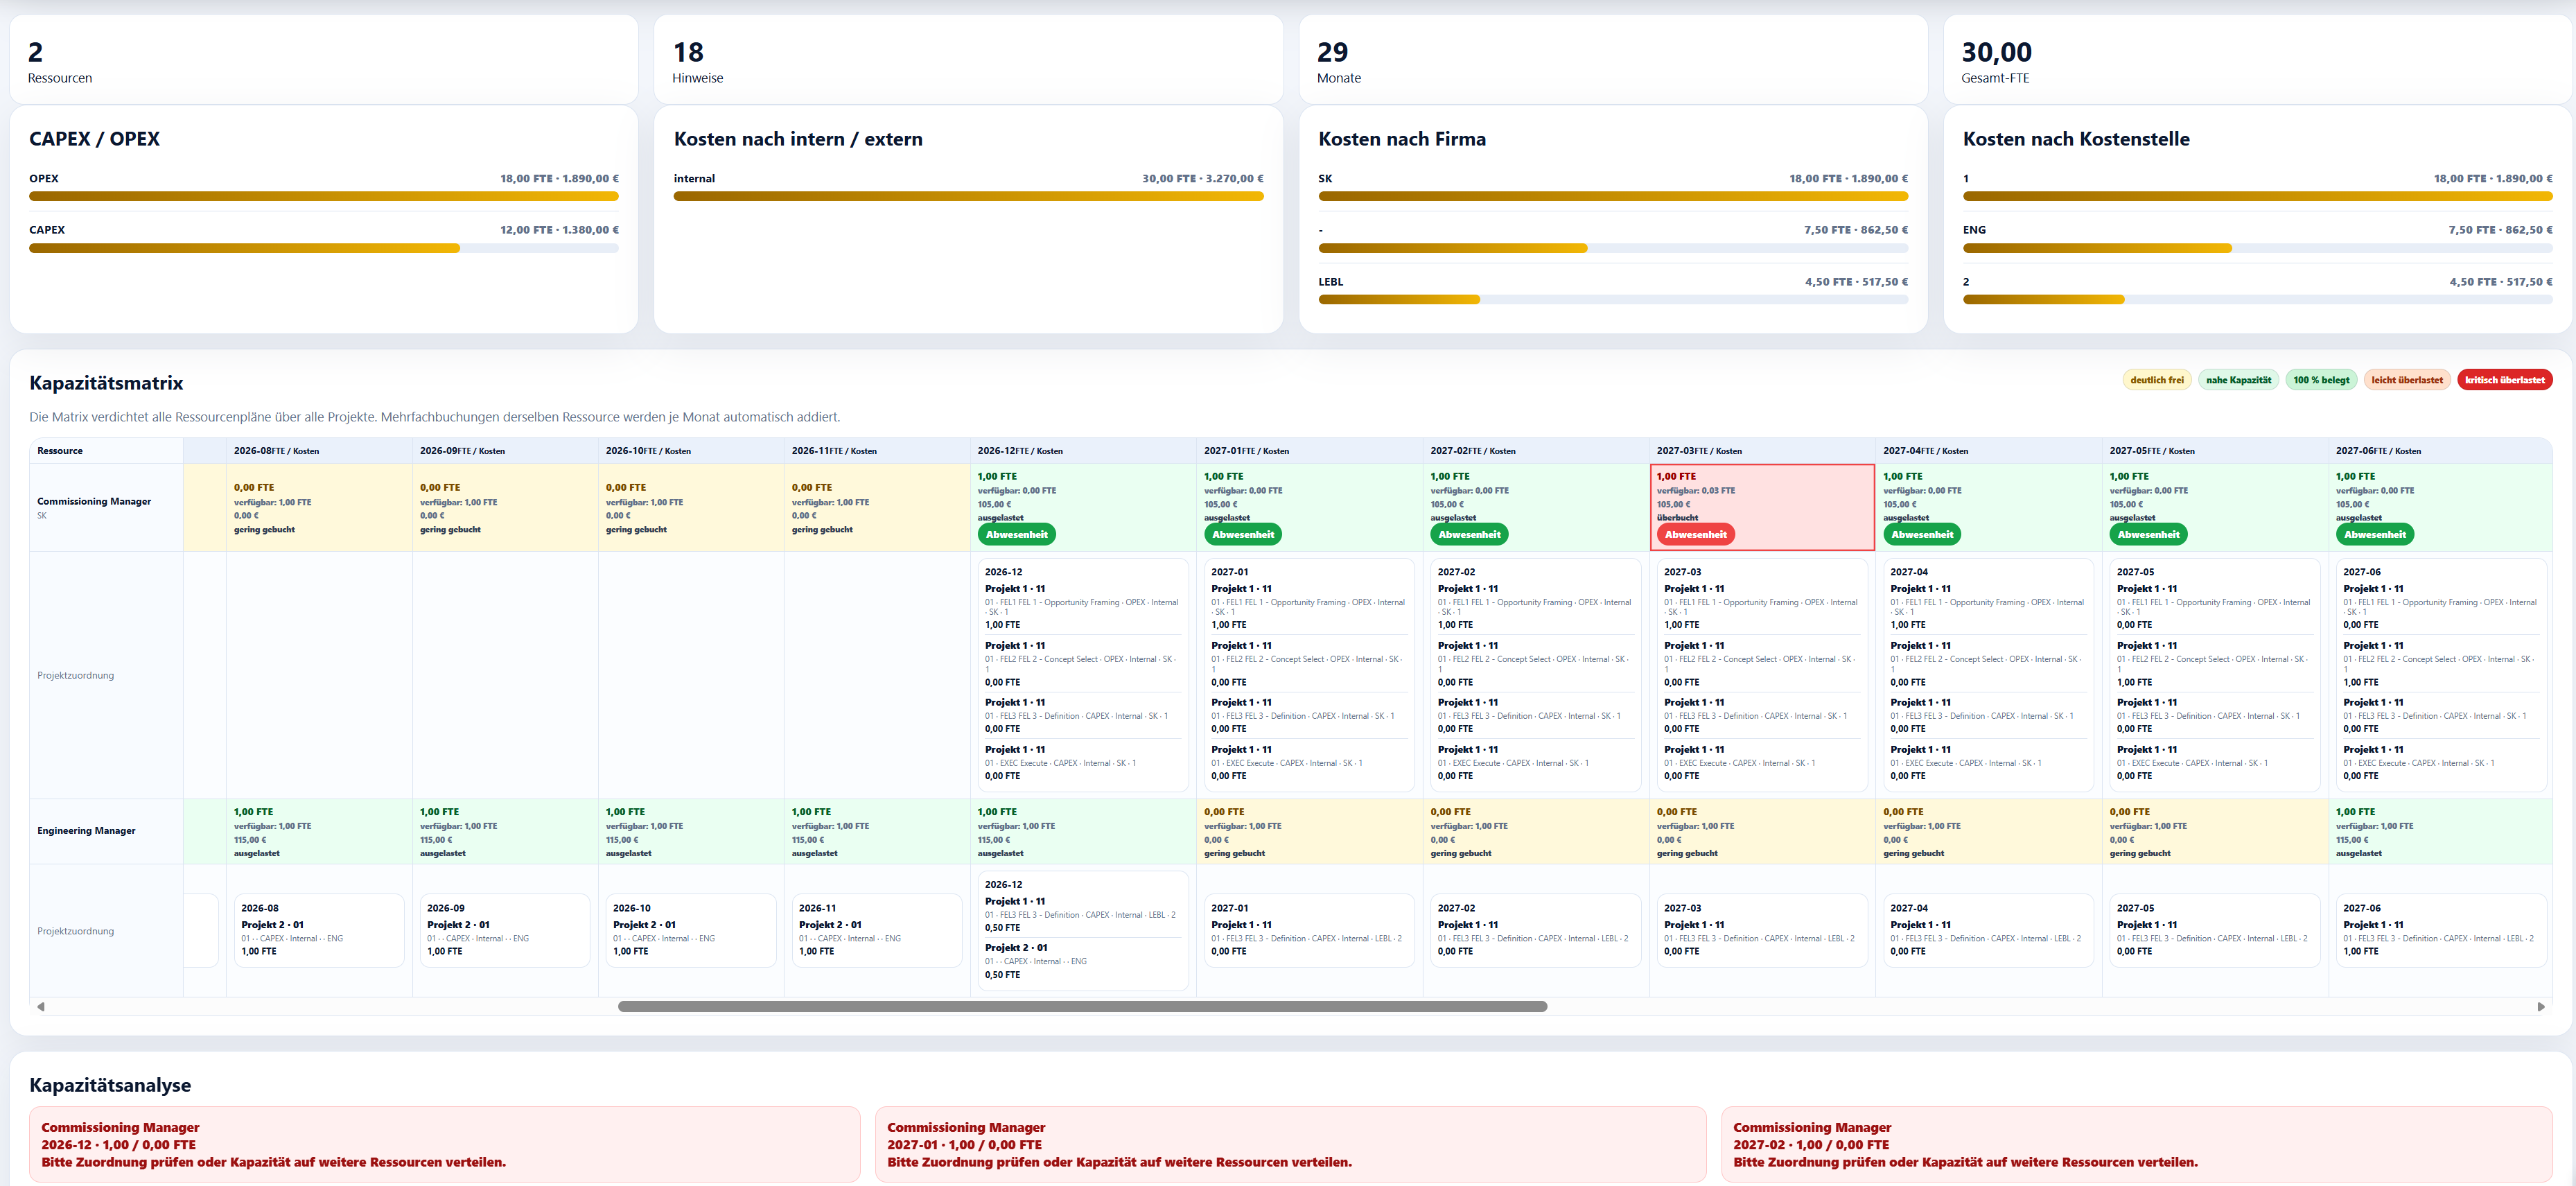Image resolution: width=2576 pixels, height=1186 pixels.
Task: Open the 2026-11 Projekt 2 · 01 assignment card
Action: click(877, 931)
